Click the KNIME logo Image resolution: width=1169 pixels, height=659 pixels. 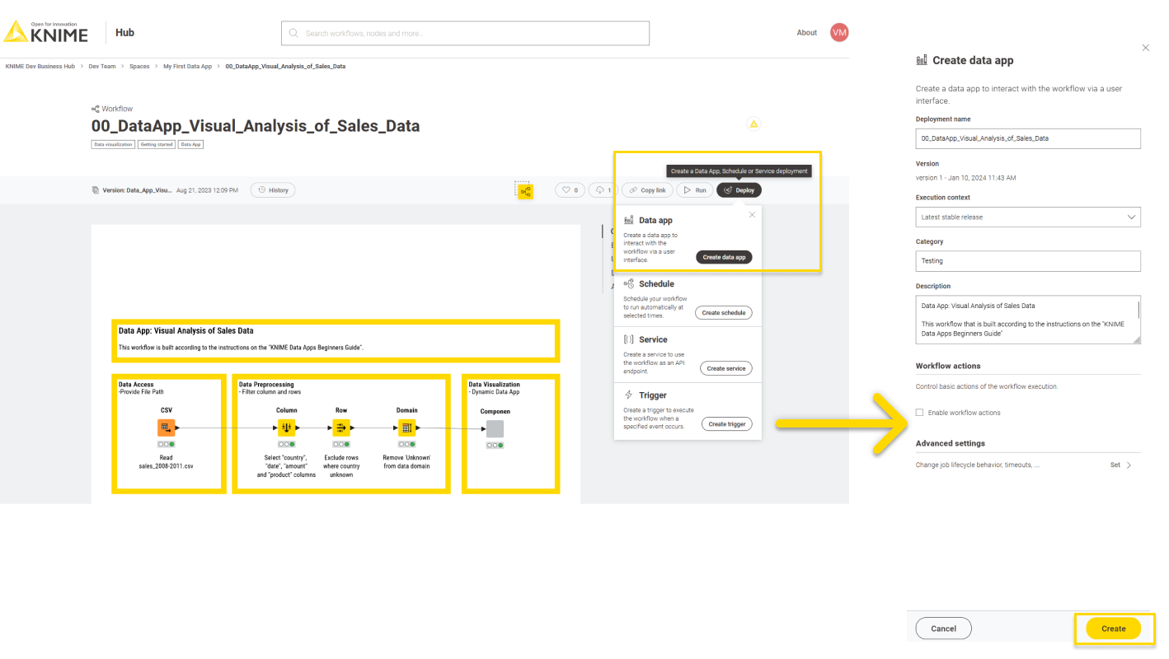46,33
